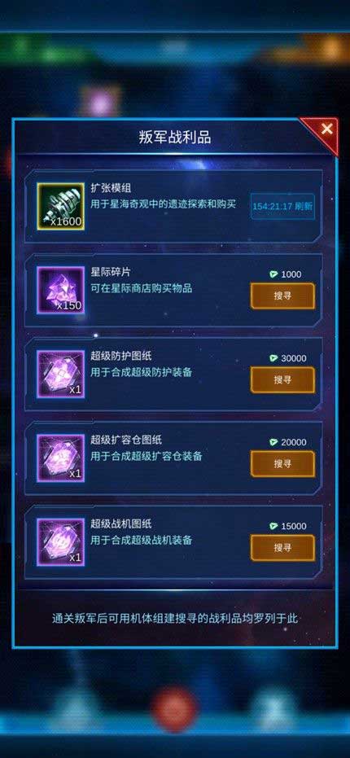Tap the green gem icon beside 20000
This screenshot has height=758, width=350.
pos(273,442)
